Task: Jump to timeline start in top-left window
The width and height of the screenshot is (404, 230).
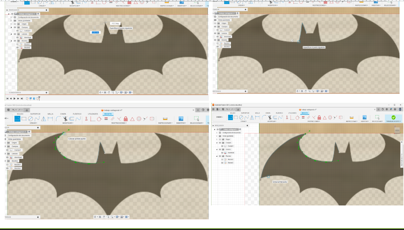Action: coord(7,98)
